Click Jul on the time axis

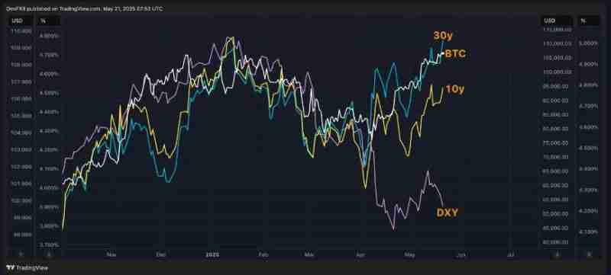(x=509, y=254)
